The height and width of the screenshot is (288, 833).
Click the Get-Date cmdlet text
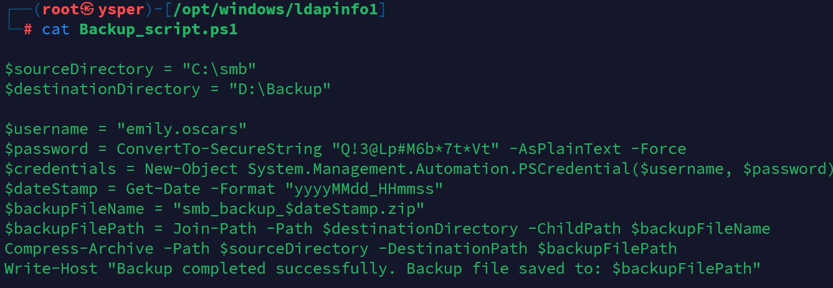(x=163, y=189)
